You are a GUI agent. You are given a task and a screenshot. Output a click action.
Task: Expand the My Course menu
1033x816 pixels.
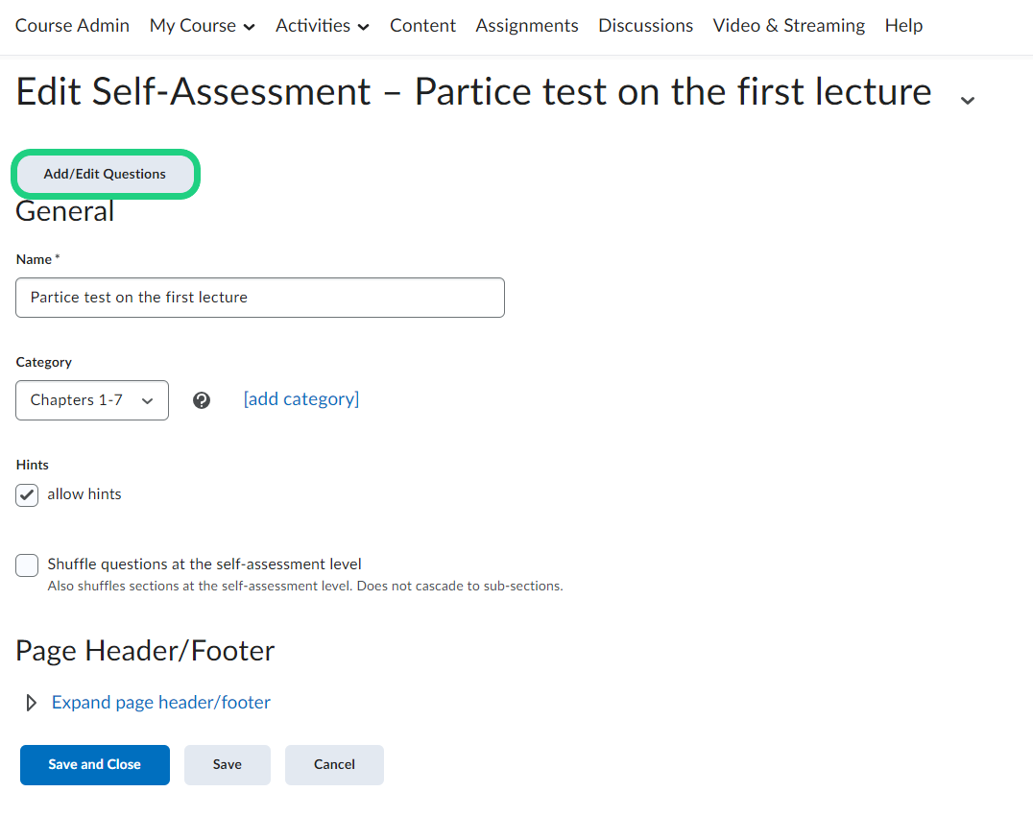pyautogui.click(x=202, y=26)
